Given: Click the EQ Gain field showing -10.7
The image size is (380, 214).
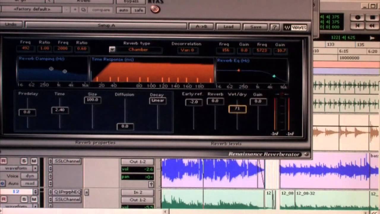Looking at the screenshot, I should [280, 51].
